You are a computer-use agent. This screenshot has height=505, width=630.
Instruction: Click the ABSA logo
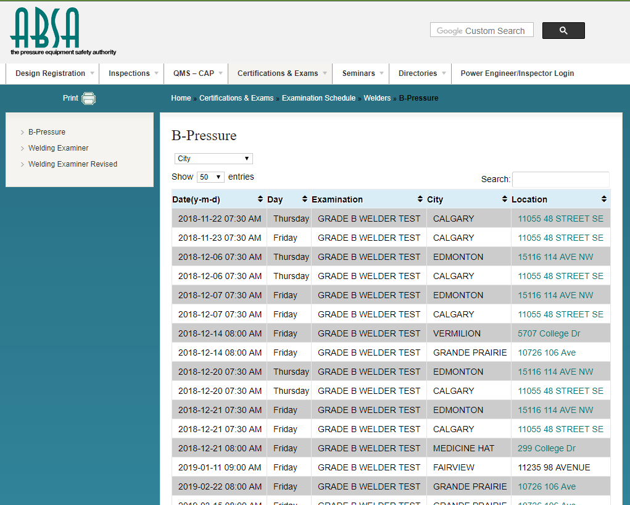[x=63, y=31]
